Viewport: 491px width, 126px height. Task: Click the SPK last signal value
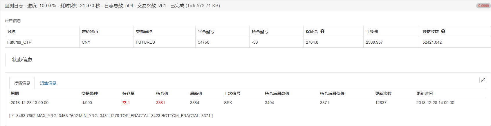228,103
